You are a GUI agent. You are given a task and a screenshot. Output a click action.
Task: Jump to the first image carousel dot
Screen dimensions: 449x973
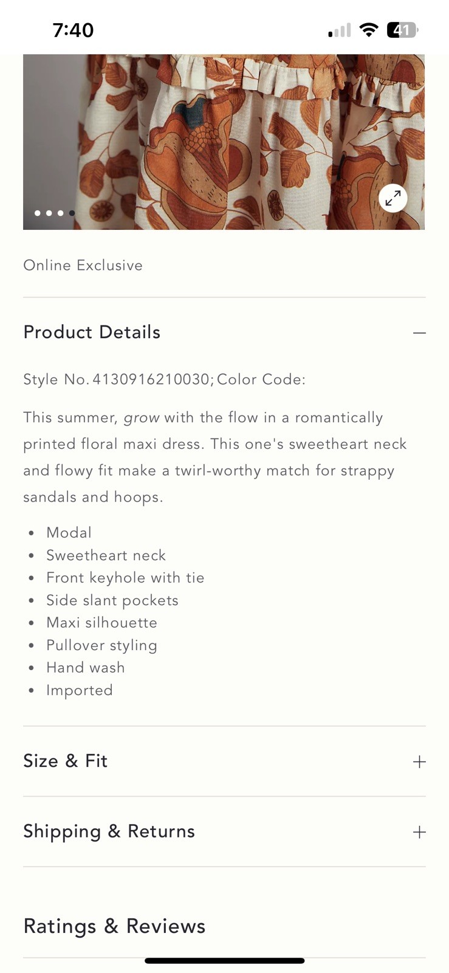click(38, 213)
